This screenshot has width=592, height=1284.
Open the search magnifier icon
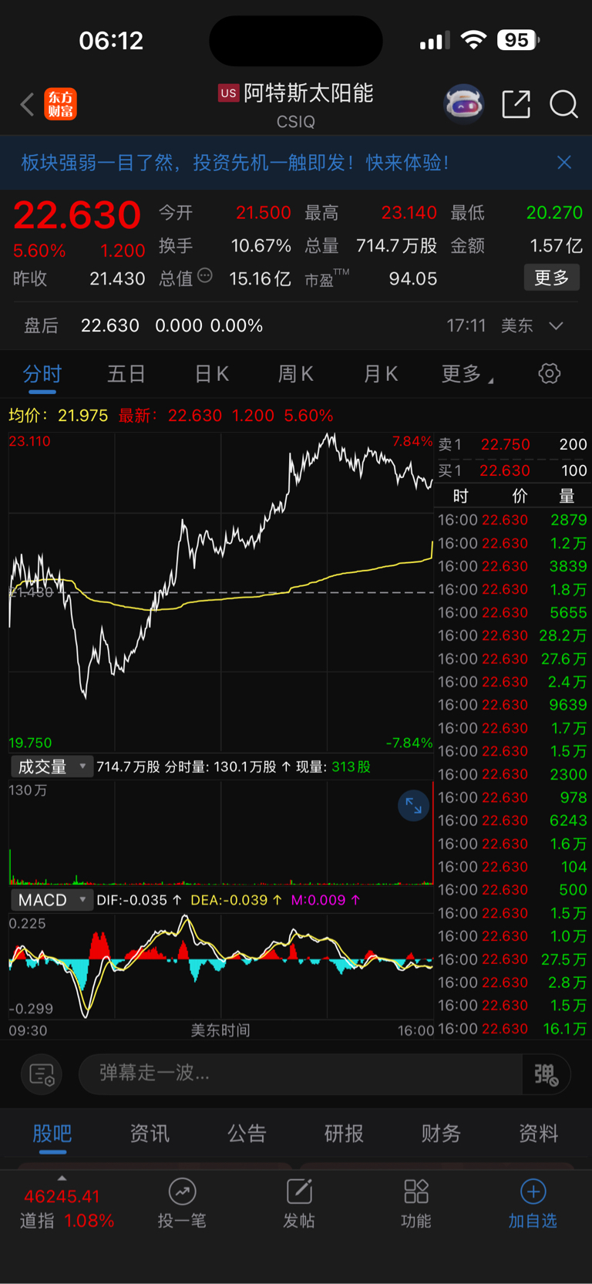pos(563,103)
